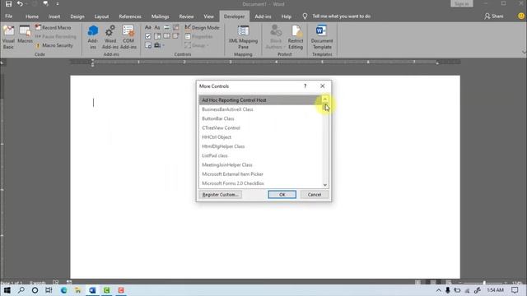Insert Repeating Section content control

point(148,45)
